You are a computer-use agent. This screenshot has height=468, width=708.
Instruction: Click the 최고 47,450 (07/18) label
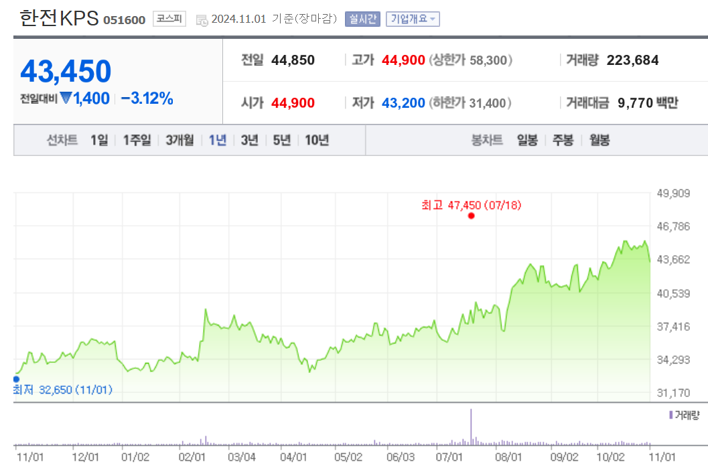pyautogui.click(x=472, y=206)
